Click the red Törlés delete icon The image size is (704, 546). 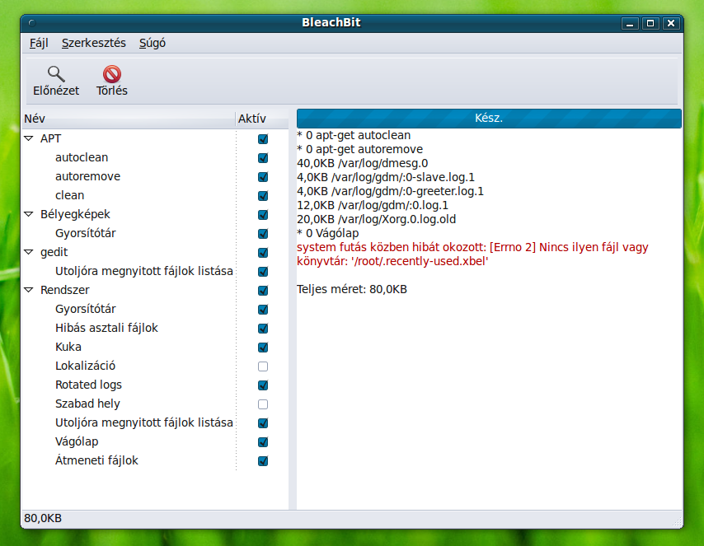[112, 74]
